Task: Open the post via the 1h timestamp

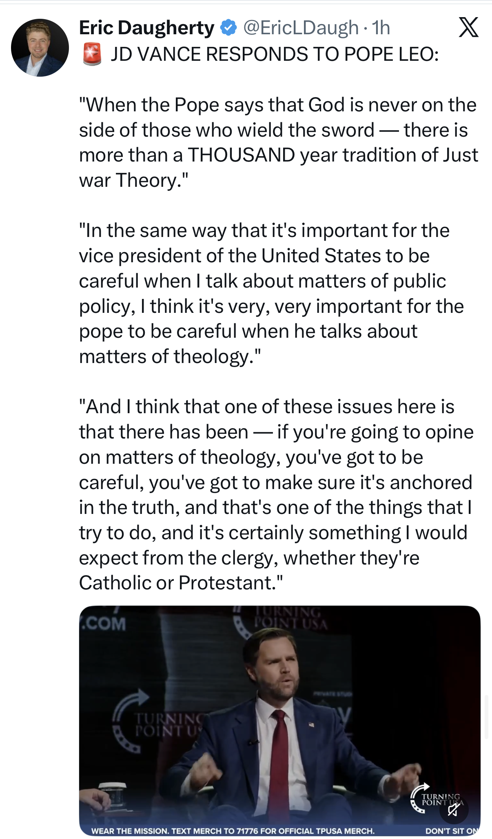Action: pos(381,28)
